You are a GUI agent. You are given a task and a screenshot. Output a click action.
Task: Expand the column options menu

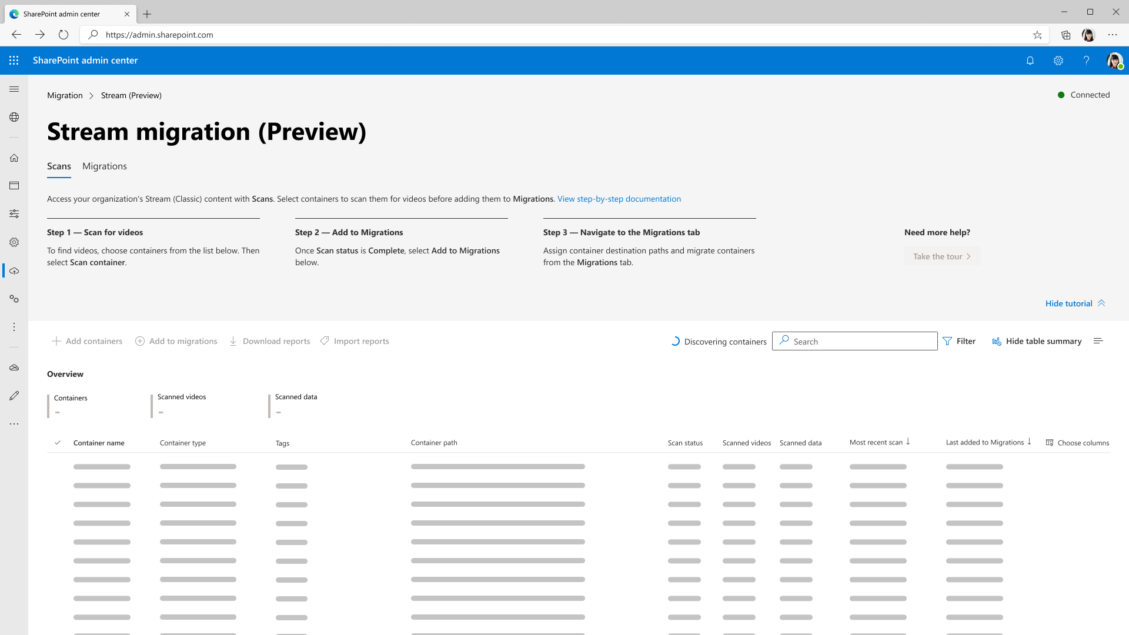tap(1078, 442)
